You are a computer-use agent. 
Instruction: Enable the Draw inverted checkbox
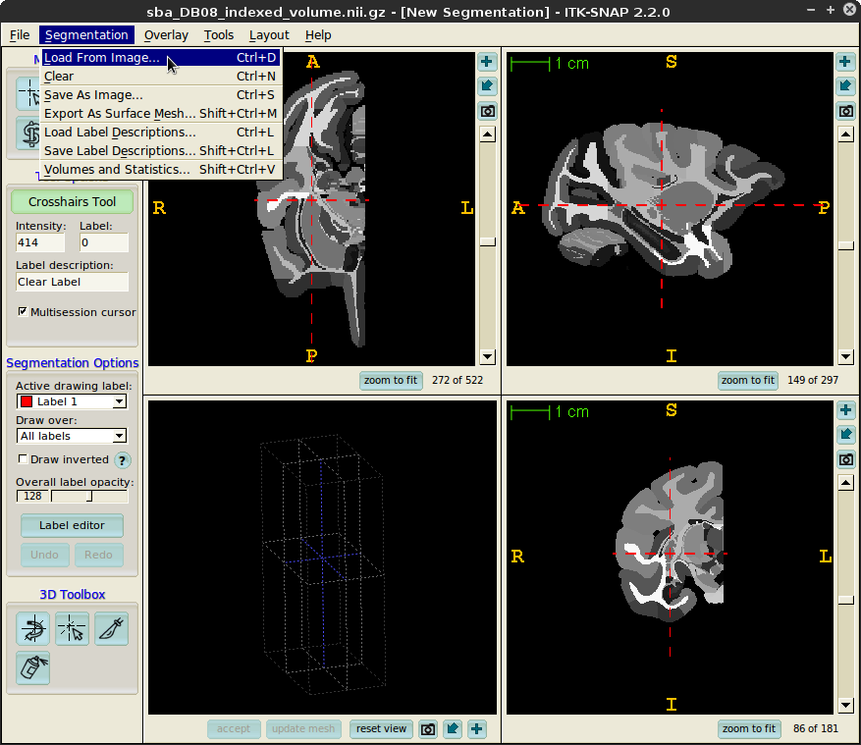tap(23, 459)
